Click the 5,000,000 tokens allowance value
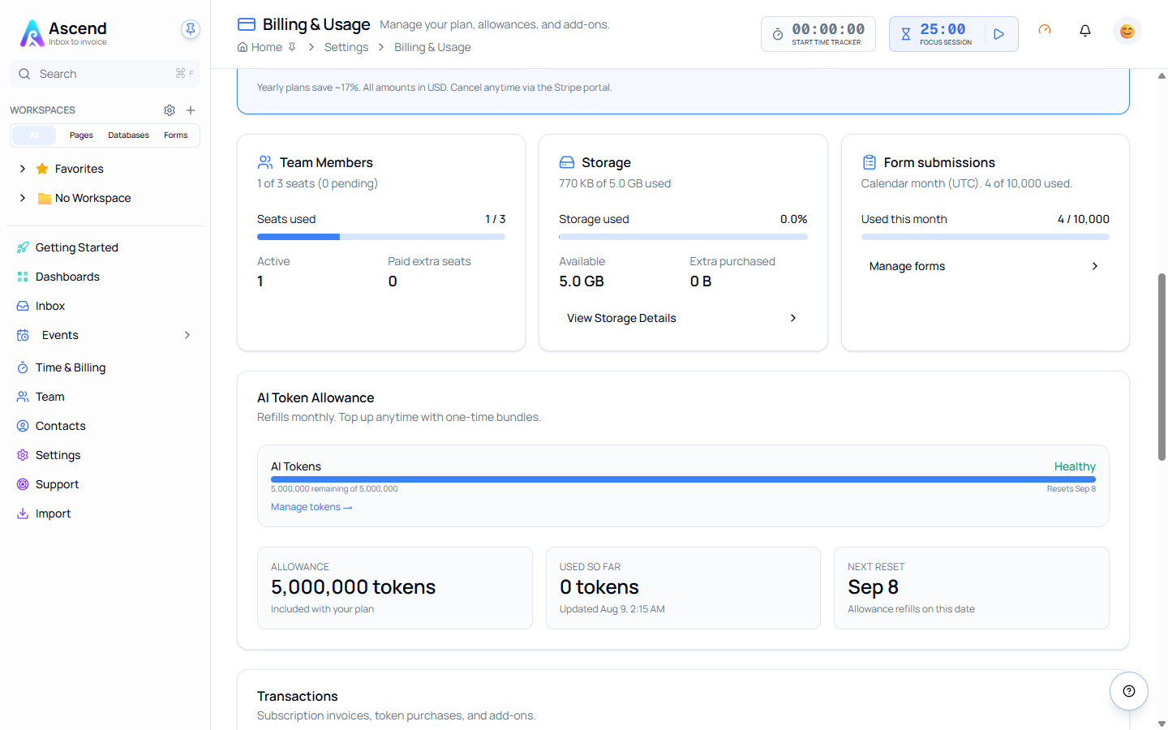Viewport: 1168px width, 730px height. [353, 587]
